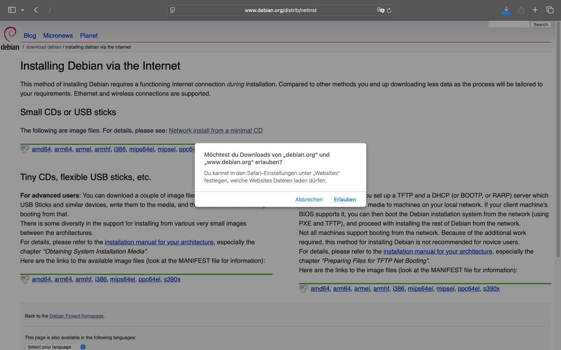This screenshot has width=561, height=350.
Task: Open the page reader menu icon in address bar
Action: tap(172, 10)
